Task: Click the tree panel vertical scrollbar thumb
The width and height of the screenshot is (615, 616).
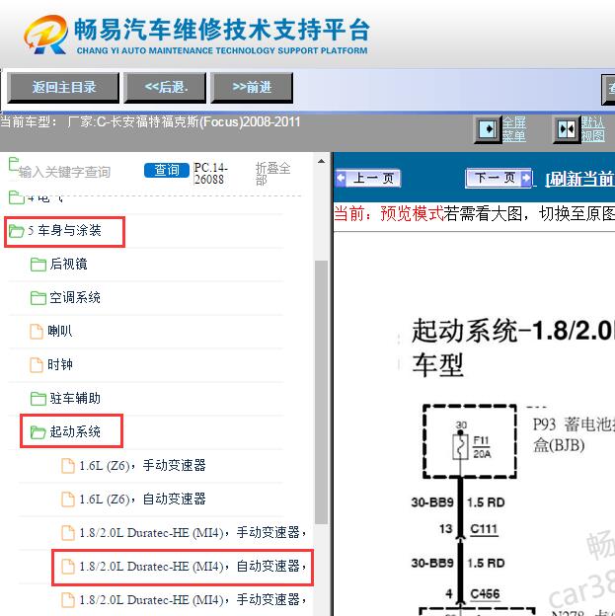Action: pos(322,392)
